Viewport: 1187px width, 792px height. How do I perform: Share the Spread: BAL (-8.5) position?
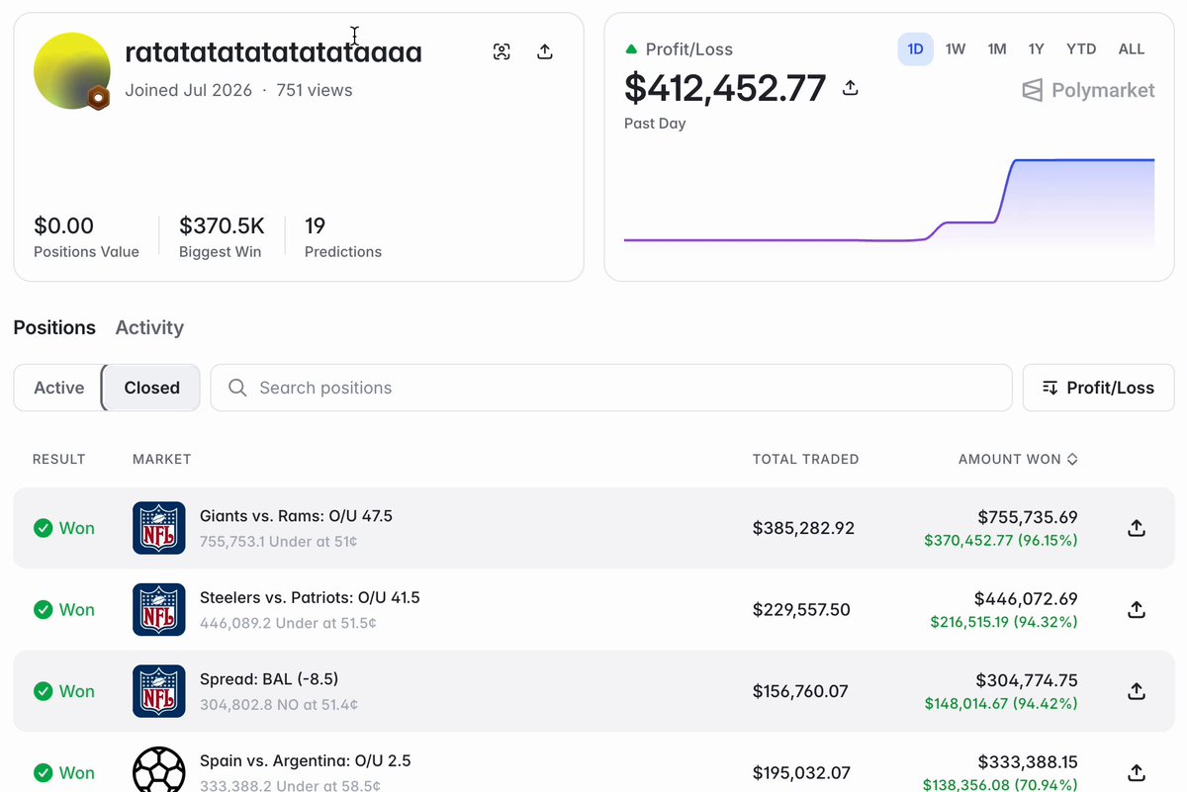tap(1137, 691)
